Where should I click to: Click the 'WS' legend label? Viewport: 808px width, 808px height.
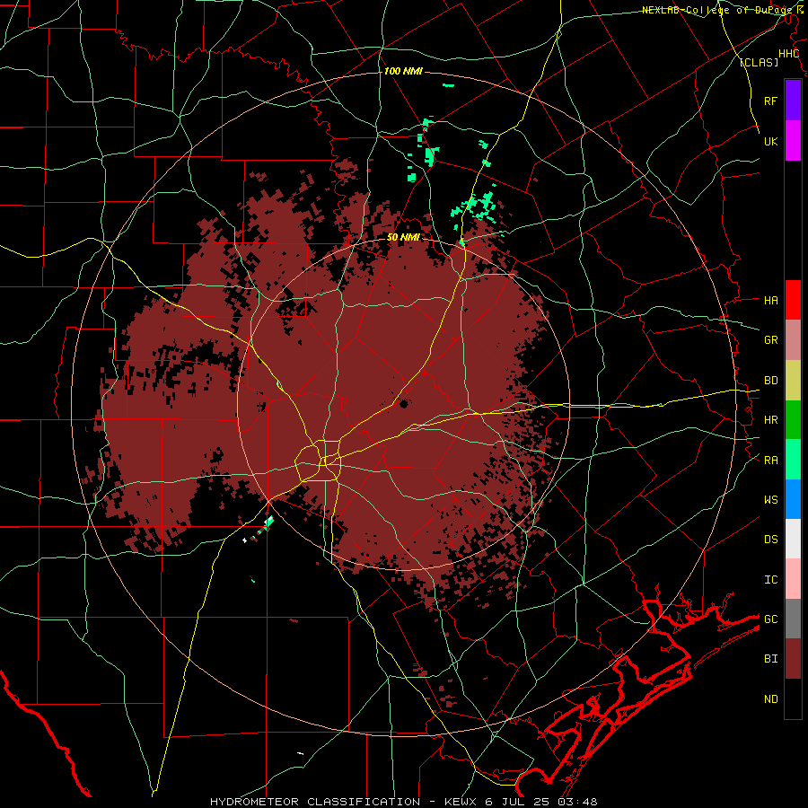[770, 500]
